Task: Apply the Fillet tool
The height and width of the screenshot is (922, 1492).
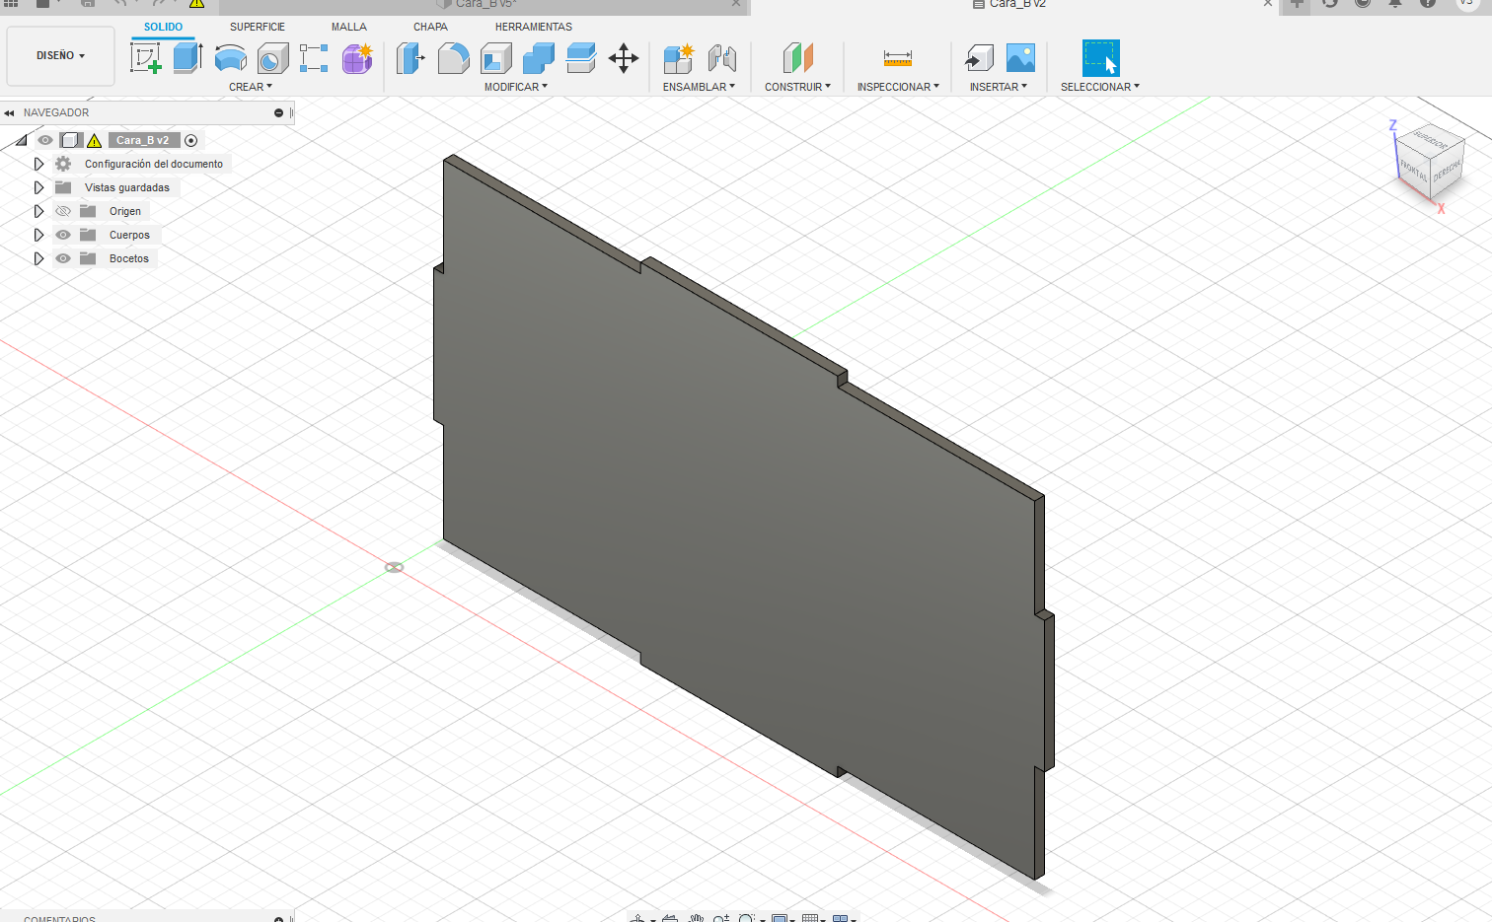Action: (x=453, y=58)
